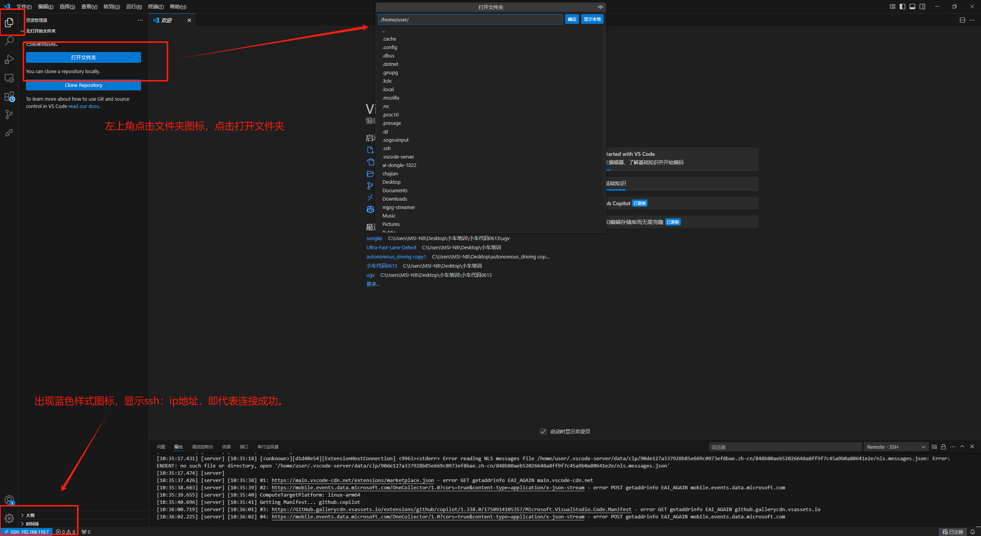Screen dimensions: 981x536
Task: Click the Clone Repository button
Action: click(84, 85)
